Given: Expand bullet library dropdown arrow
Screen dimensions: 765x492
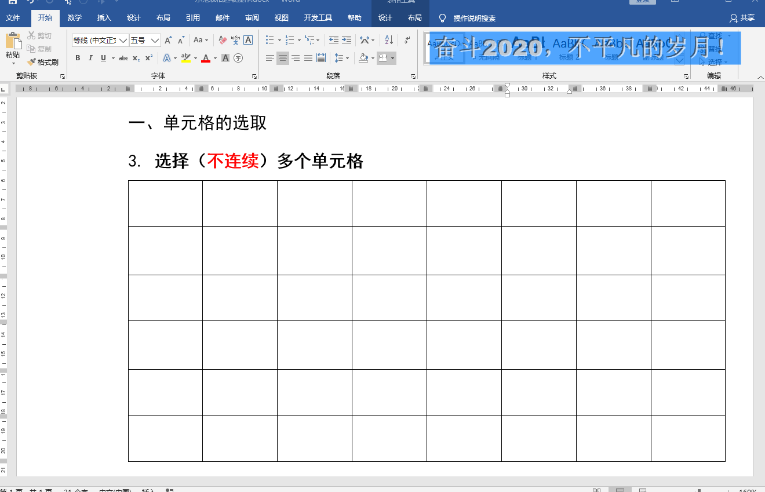Looking at the screenshot, I should tap(279, 41).
